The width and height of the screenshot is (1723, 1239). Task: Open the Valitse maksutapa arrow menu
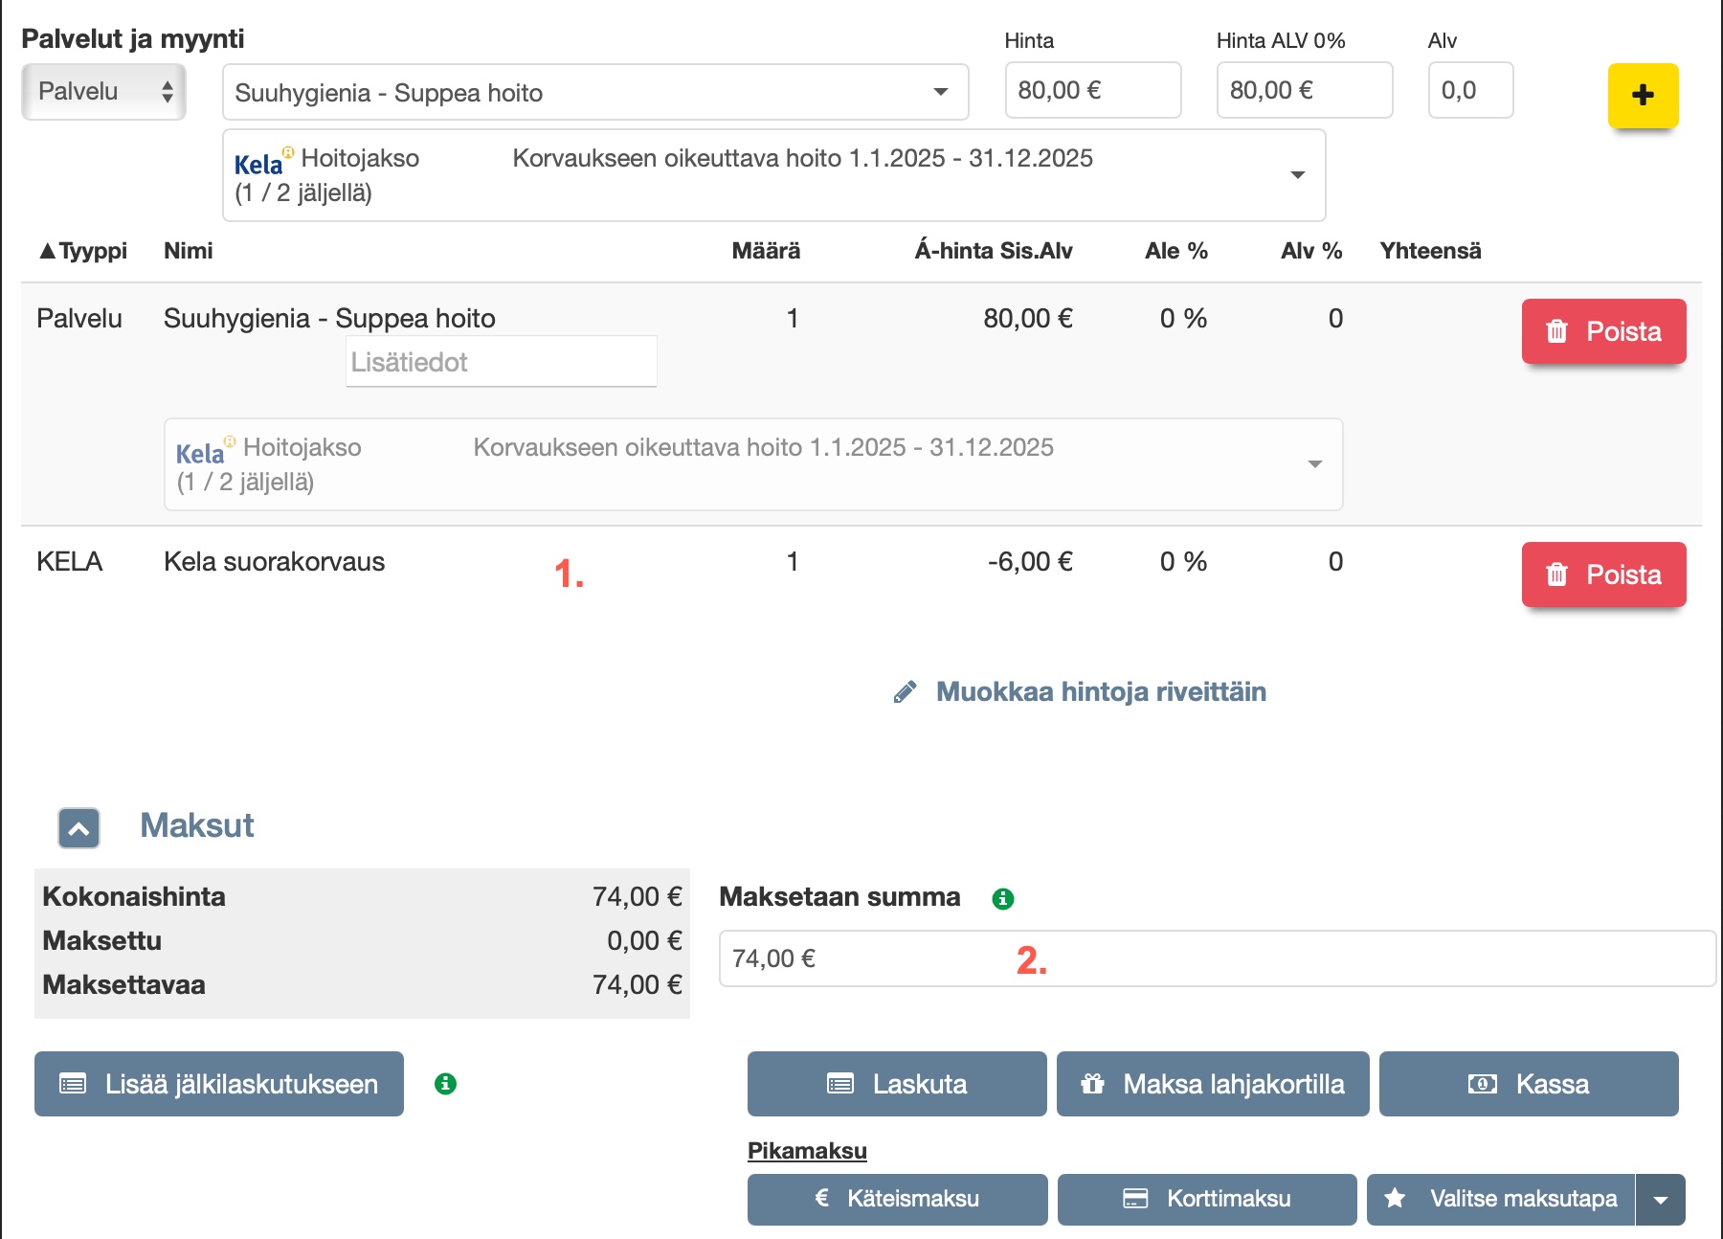pyautogui.click(x=1661, y=1200)
